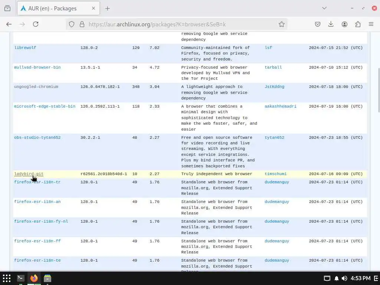Open microsoft-edge-stable-bin package page
This screenshot has width=380, height=285.
point(45,107)
